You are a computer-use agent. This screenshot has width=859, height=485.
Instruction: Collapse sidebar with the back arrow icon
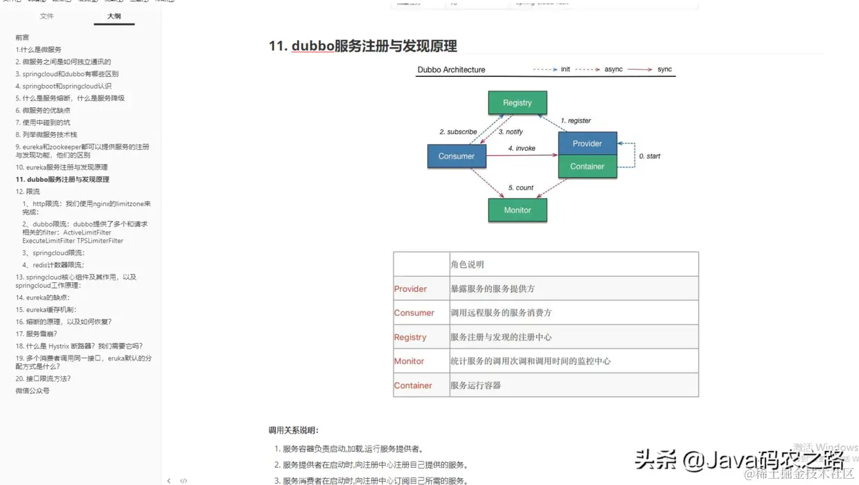coord(168,480)
